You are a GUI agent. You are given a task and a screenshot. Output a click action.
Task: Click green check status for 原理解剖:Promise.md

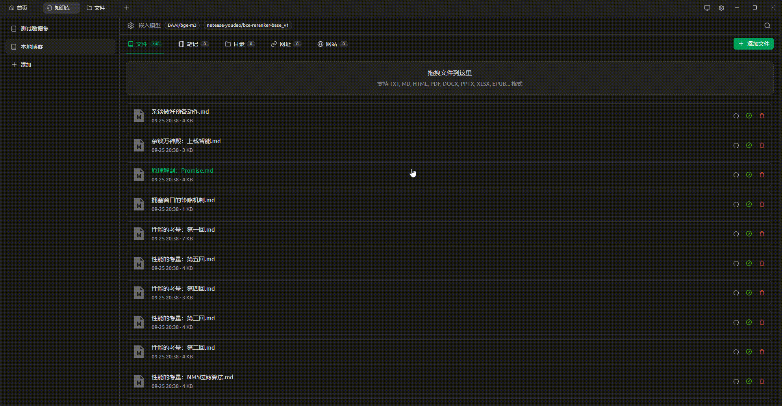tap(749, 175)
